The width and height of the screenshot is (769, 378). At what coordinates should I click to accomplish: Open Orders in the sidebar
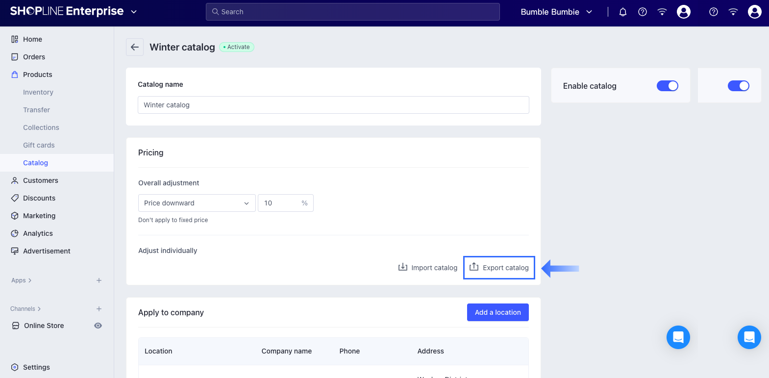click(34, 57)
